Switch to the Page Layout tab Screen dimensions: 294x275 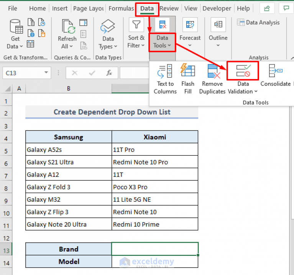(88, 8)
